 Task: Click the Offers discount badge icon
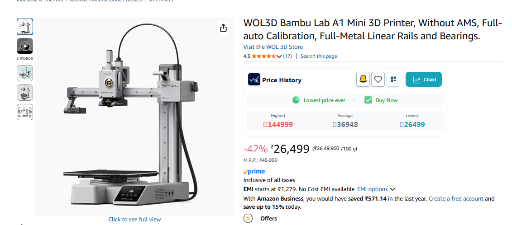tap(248, 218)
